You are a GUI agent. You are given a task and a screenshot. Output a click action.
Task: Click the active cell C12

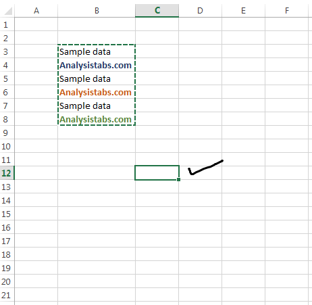pos(157,173)
